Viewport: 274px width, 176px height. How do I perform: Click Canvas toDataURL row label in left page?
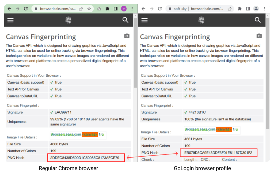pyautogui.click(x=23, y=96)
